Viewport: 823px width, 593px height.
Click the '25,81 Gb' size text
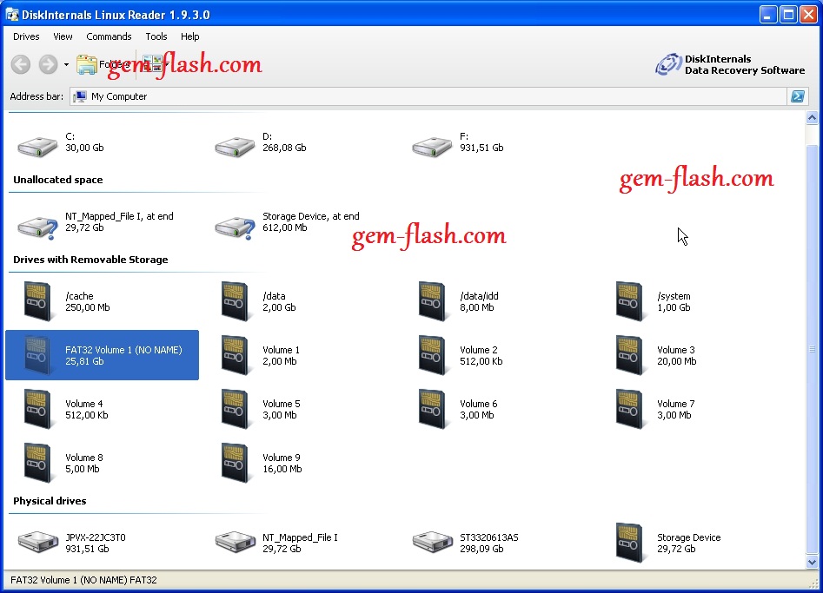tap(84, 361)
